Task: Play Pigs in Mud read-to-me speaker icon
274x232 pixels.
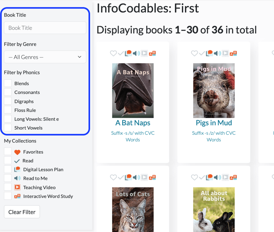Action: 218,53
